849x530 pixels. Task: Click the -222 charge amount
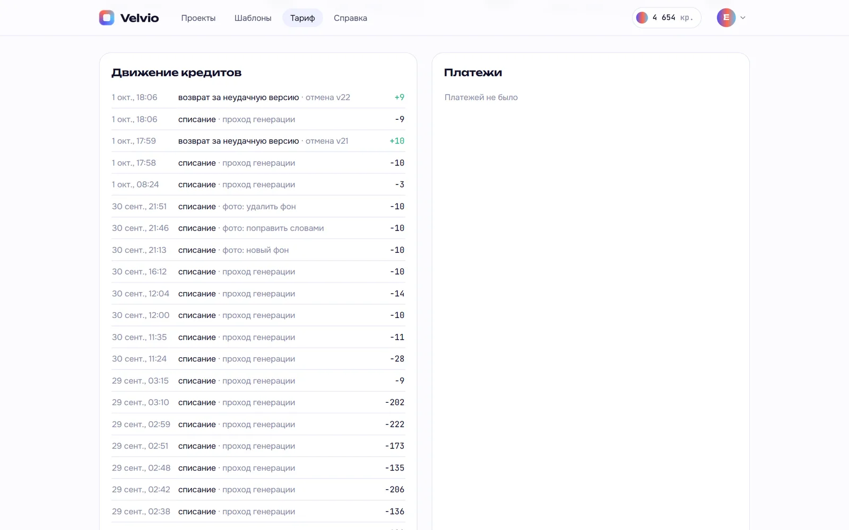click(x=395, y=424)
